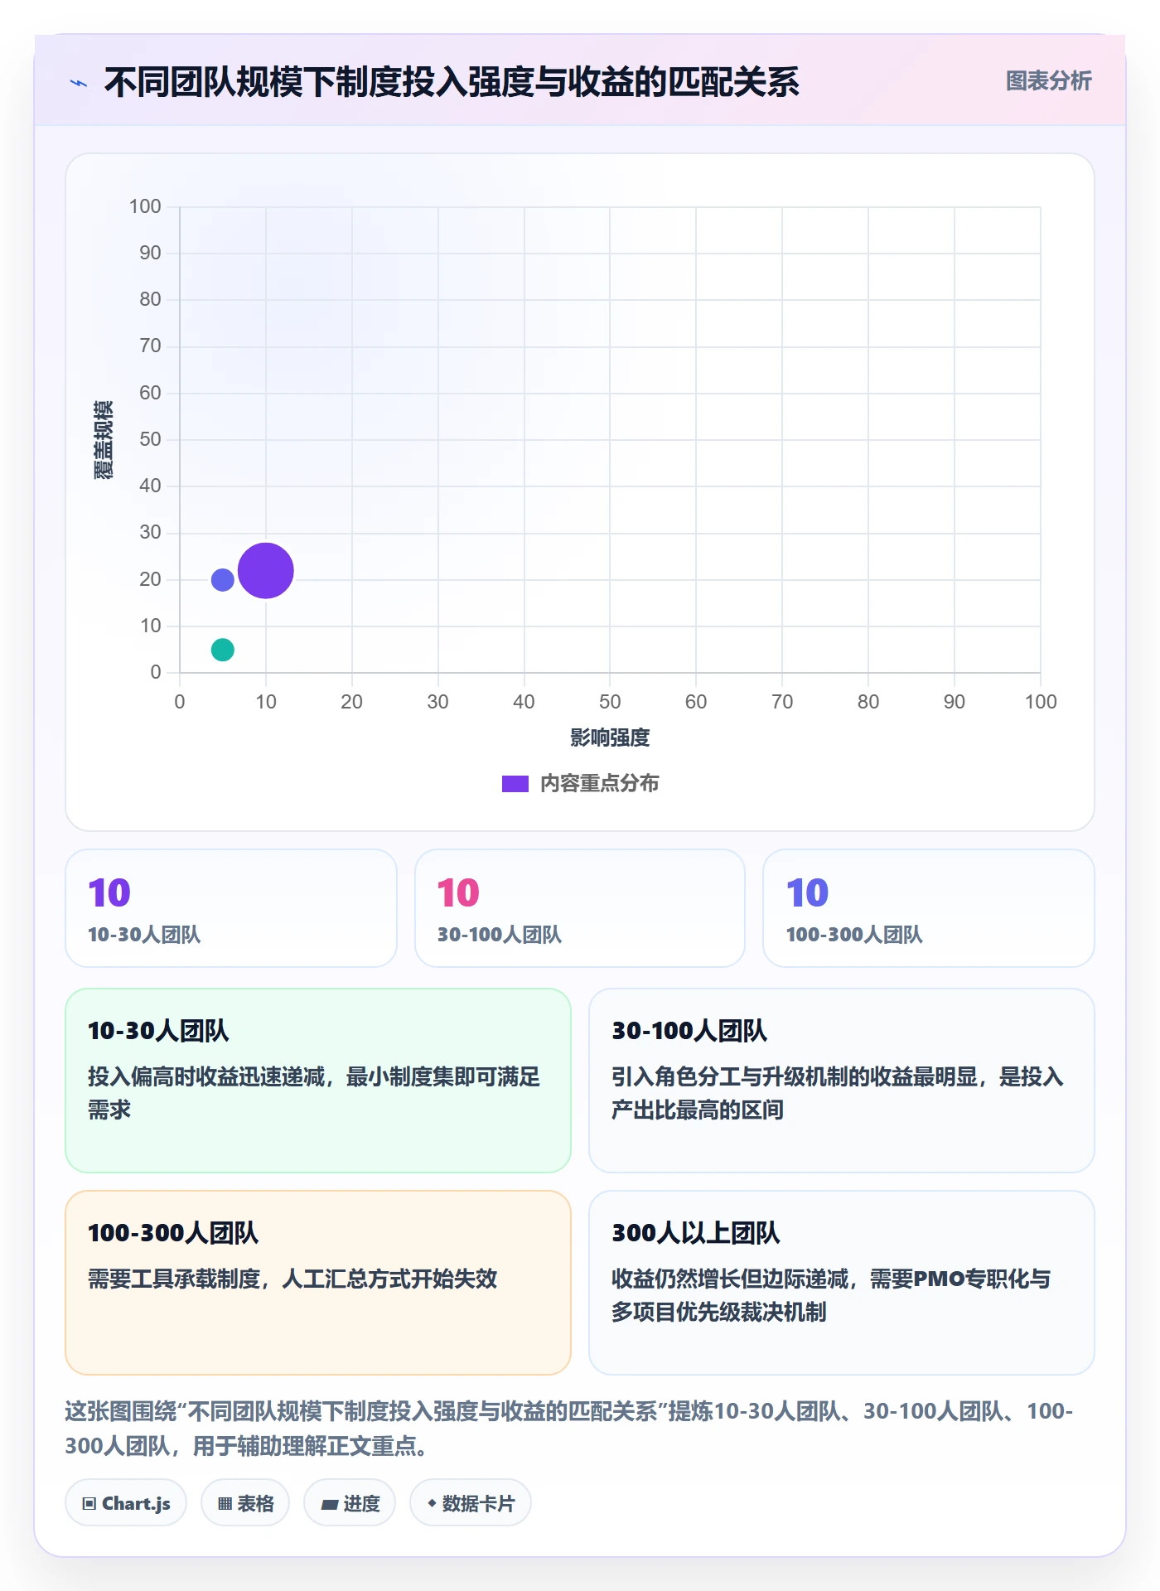Click the y-axis tick label 100
Viewport: 1160px width, 1591px height.
145,206
